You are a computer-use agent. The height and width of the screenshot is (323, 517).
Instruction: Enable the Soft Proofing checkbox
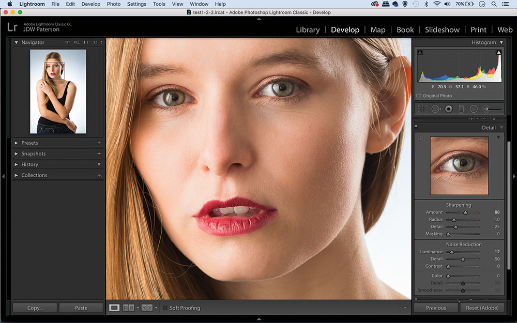[165, 308]
